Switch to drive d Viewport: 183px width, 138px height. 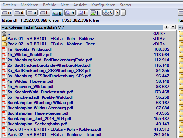click(19, 13)
